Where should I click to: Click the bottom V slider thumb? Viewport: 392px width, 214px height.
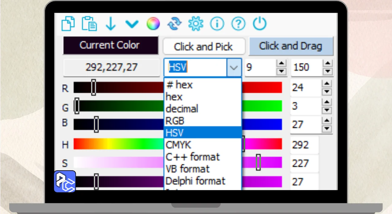click(x=96, y=182)
